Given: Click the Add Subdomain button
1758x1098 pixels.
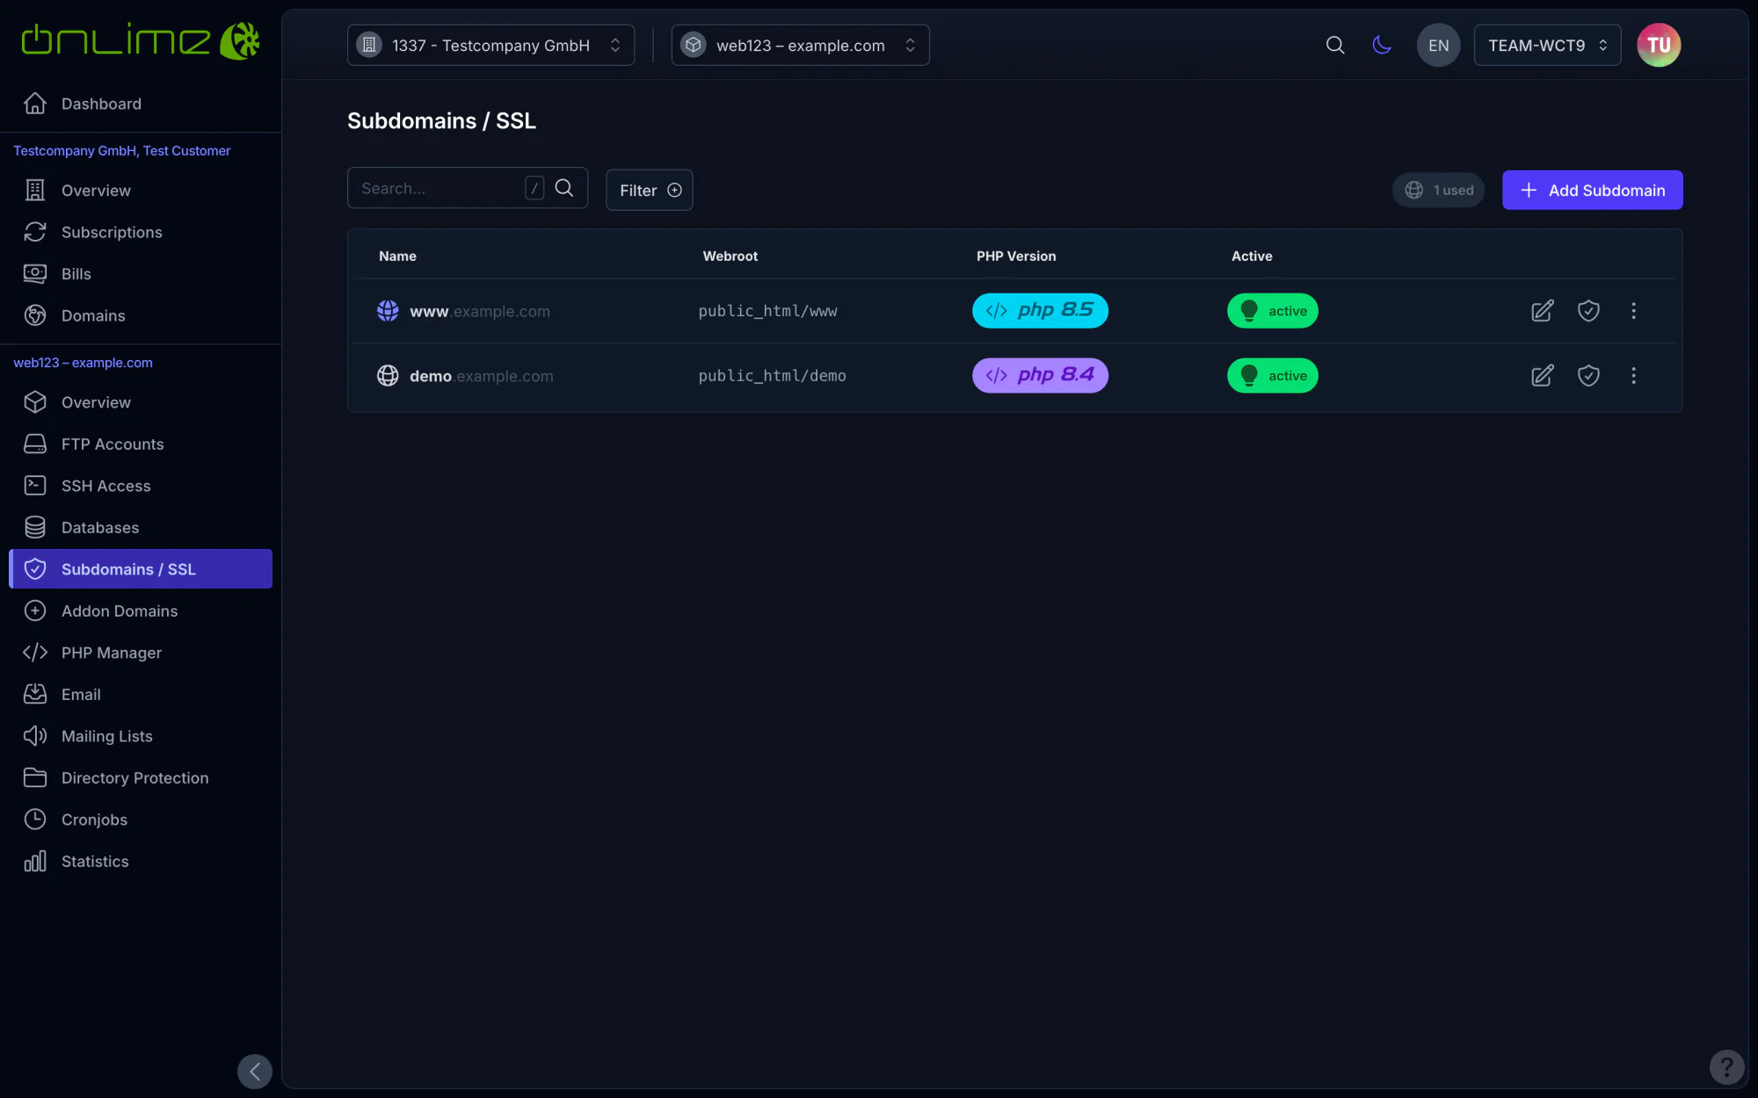Looking at the screenshot, I should tap(1592, 190).
